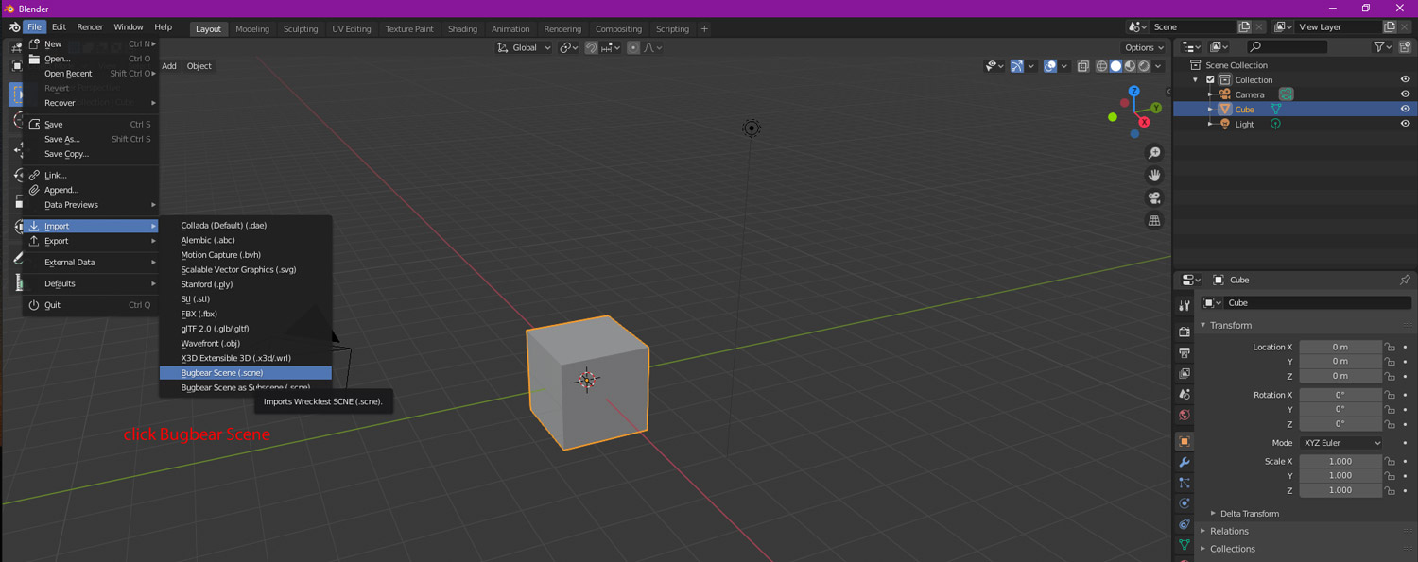Click the Scale X value field
This screenshot has width=1418, height=562.
click(1340, 461)
